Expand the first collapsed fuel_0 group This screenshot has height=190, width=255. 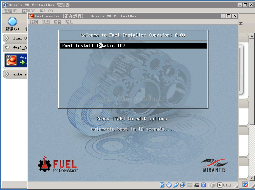[x=7, y=38]
